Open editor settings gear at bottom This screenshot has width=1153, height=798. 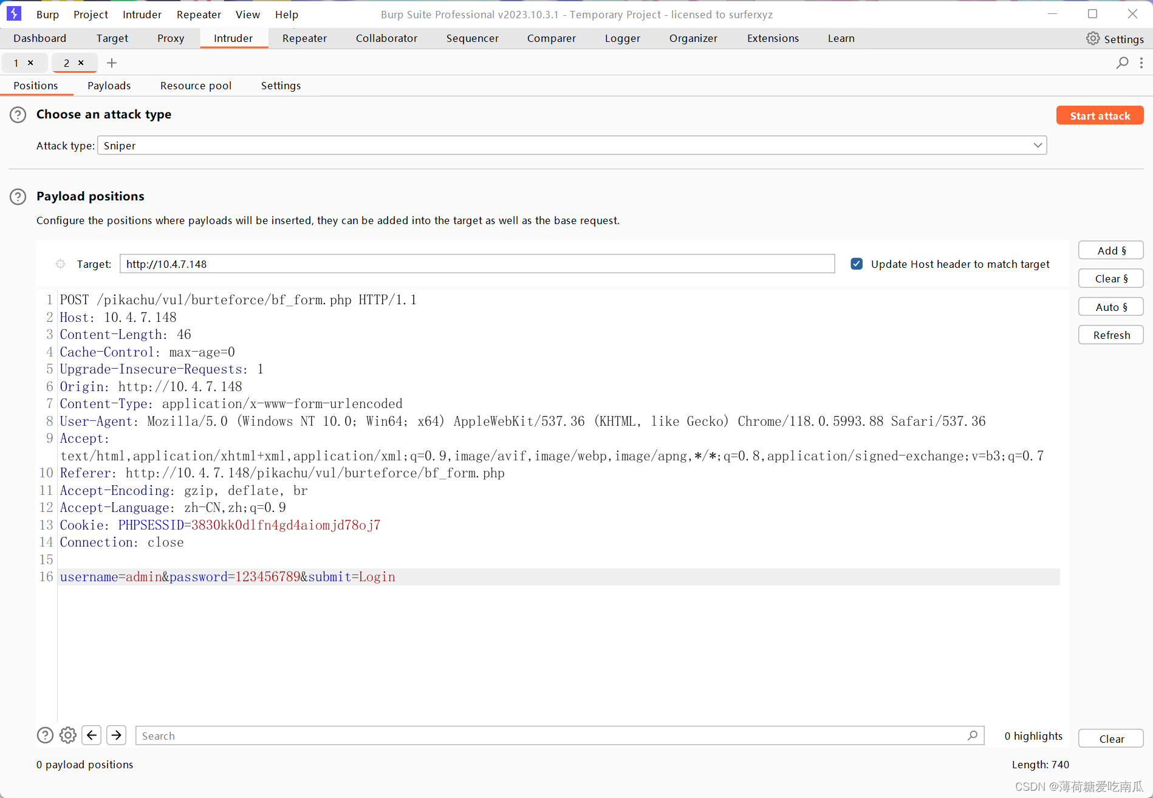pyautogui.click(x=68, y=735)
